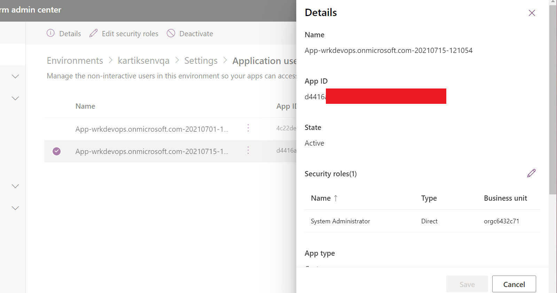Close the Details panel with X
The width and height of the screenshot is (557, 293).
[x=532, y=13]
